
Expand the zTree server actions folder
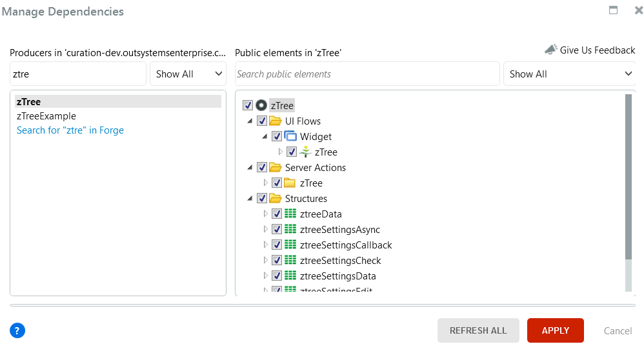click(x=265, y=183)
